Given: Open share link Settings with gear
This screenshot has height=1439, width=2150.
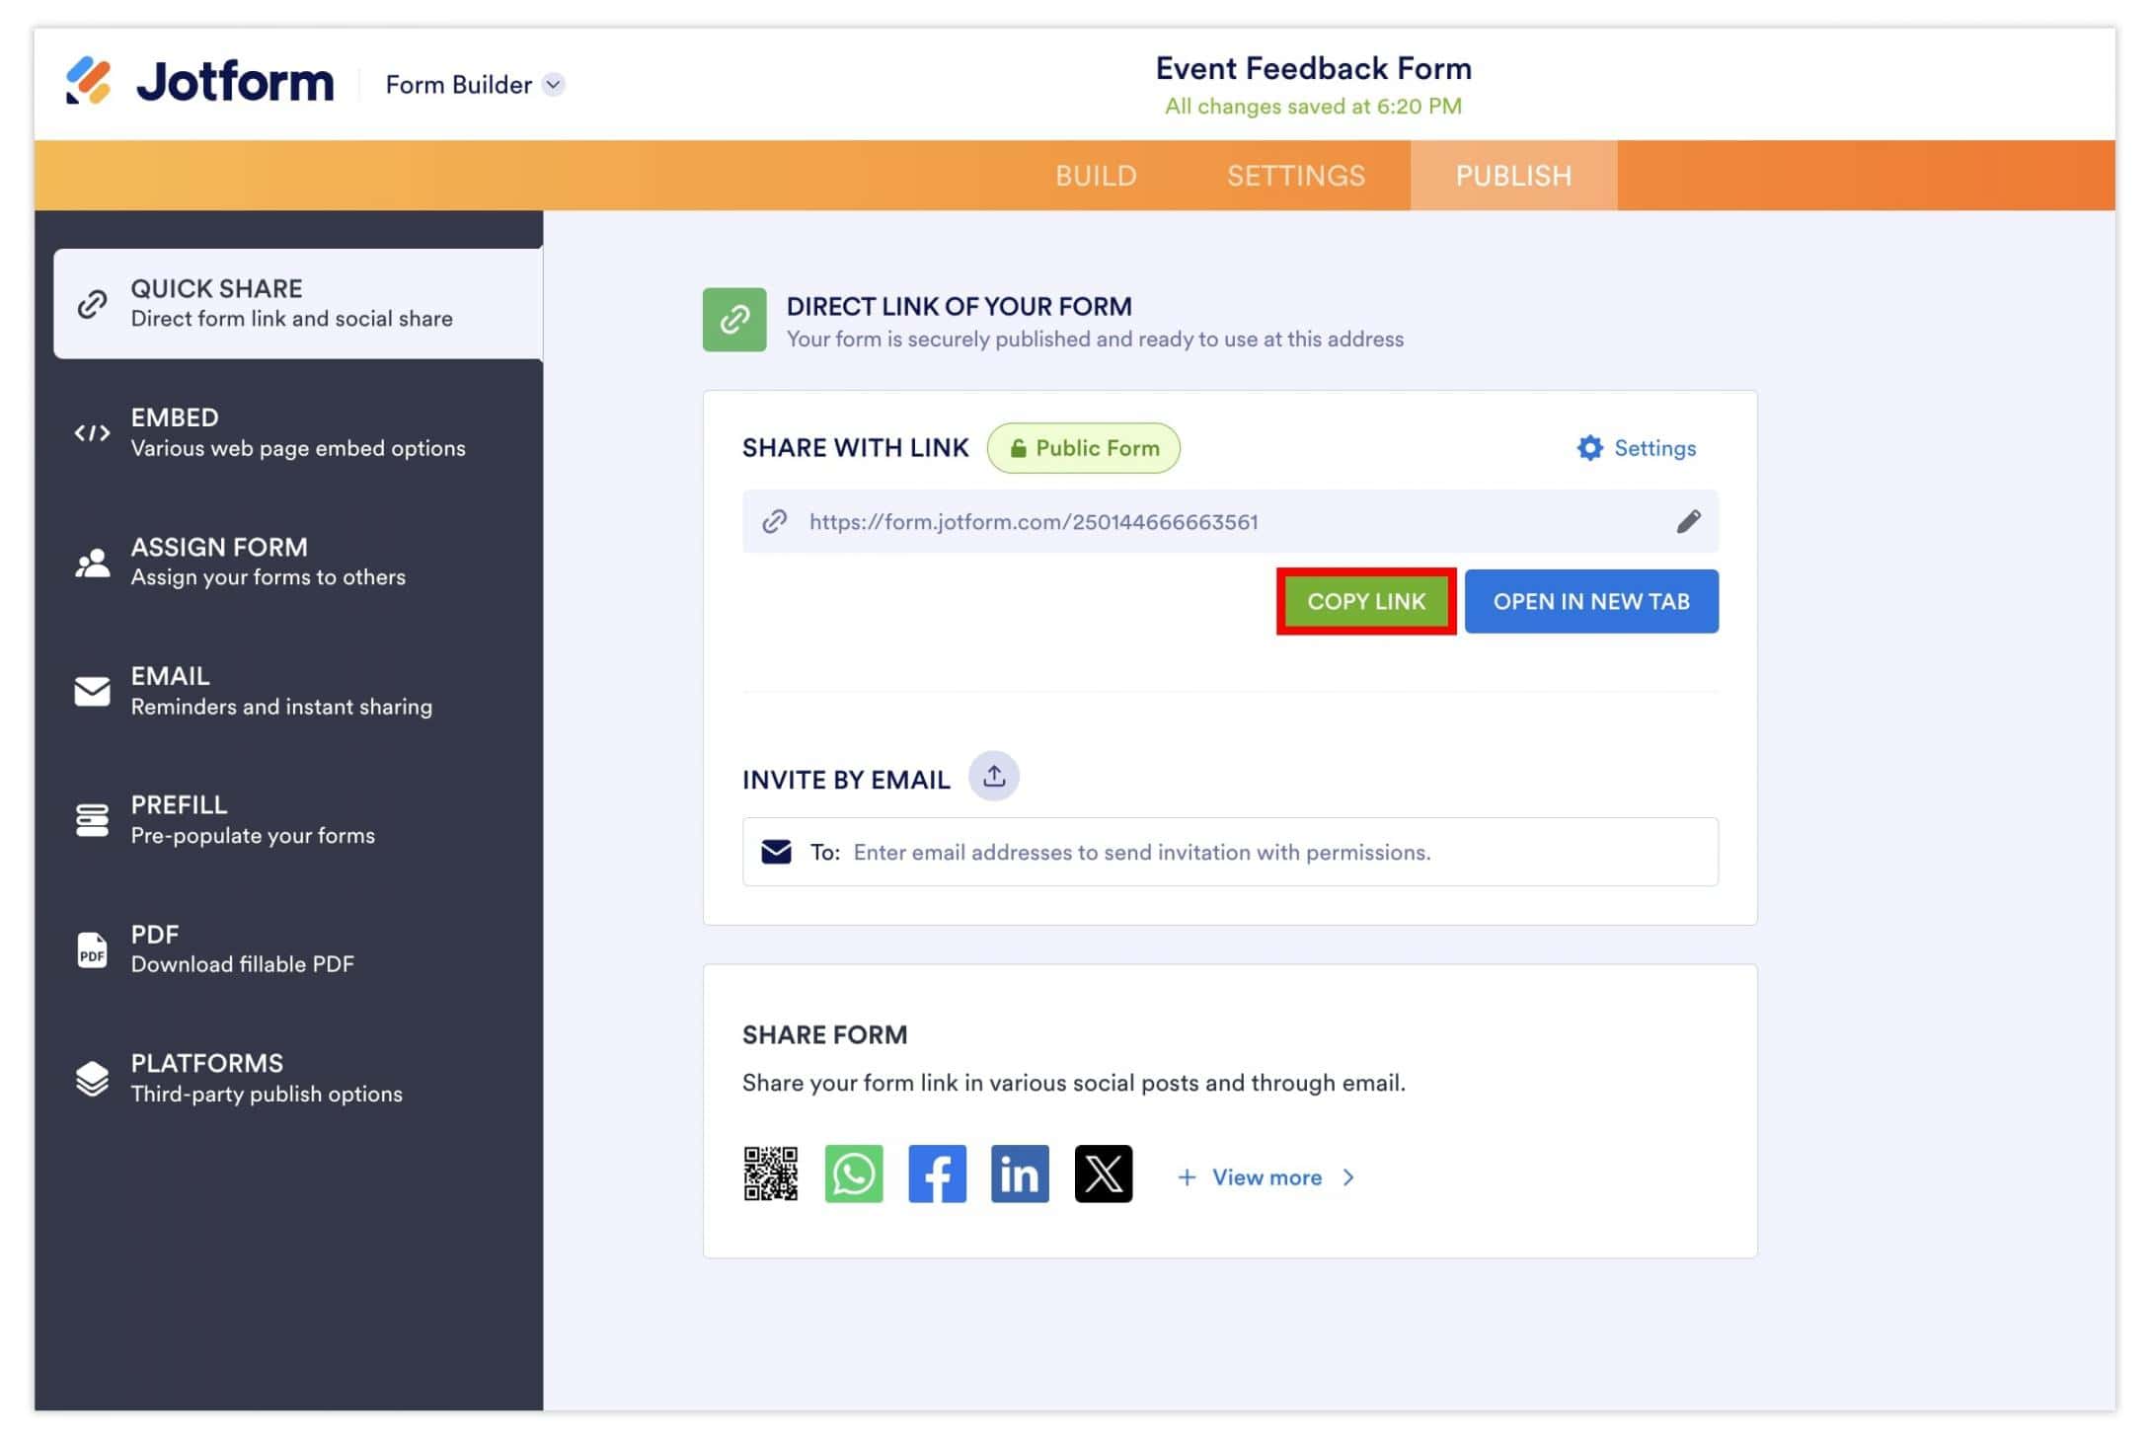Looking at the screenshot, I should pos(1636,448).
